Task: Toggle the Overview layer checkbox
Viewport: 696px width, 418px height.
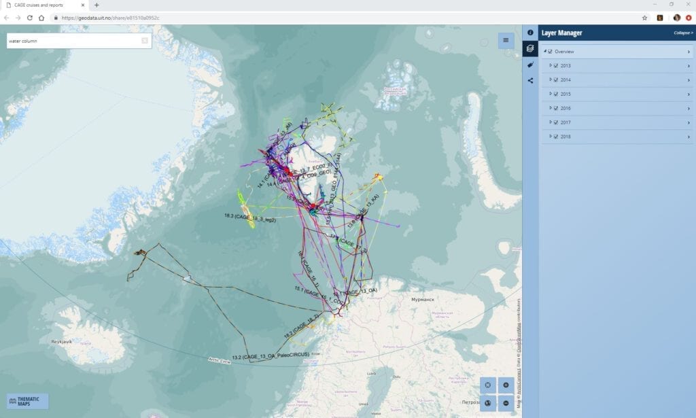Action: coord(551,52)
